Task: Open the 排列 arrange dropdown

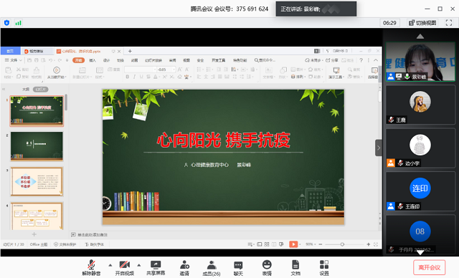Action: [x=298, y=77]
